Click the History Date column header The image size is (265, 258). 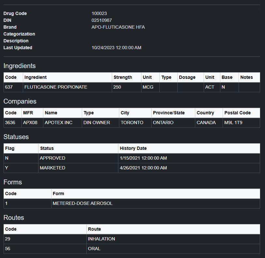pos(133,148)
